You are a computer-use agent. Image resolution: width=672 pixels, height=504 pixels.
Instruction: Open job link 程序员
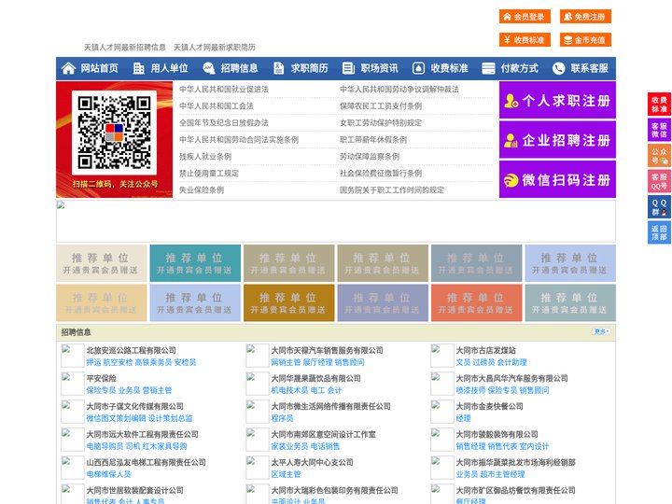click(282, 418)
